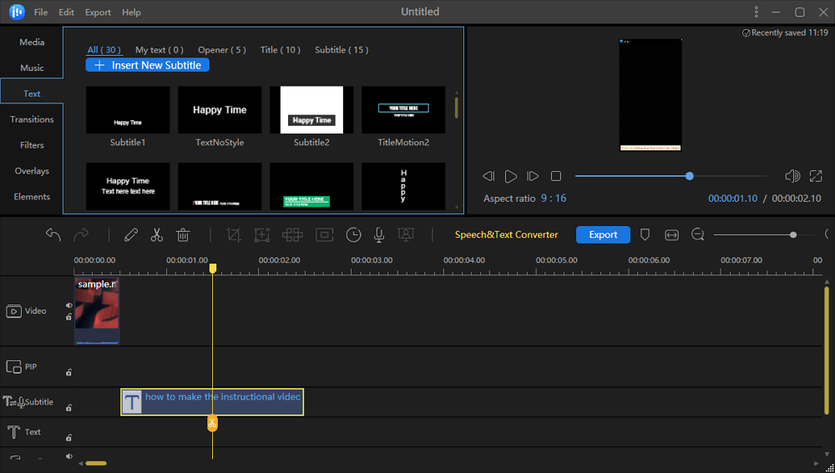This screenshot has width=835, height=473.
Task: Toggle the lock on the PIP track
Action: coord(68,372)
